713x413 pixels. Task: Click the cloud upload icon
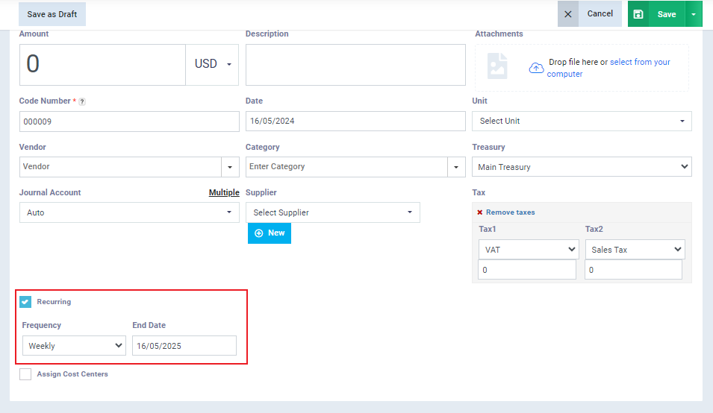click(x=536, y=68)
